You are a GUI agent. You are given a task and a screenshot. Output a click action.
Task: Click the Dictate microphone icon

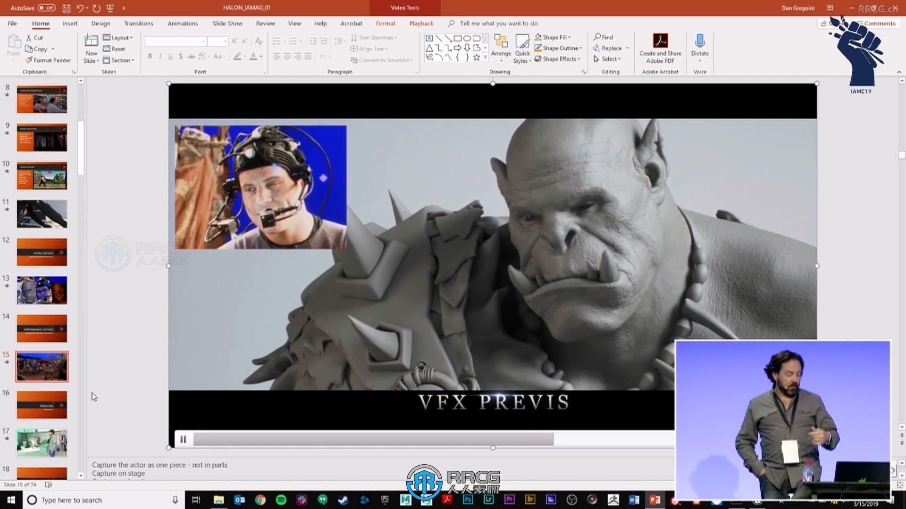coord(700,41)
